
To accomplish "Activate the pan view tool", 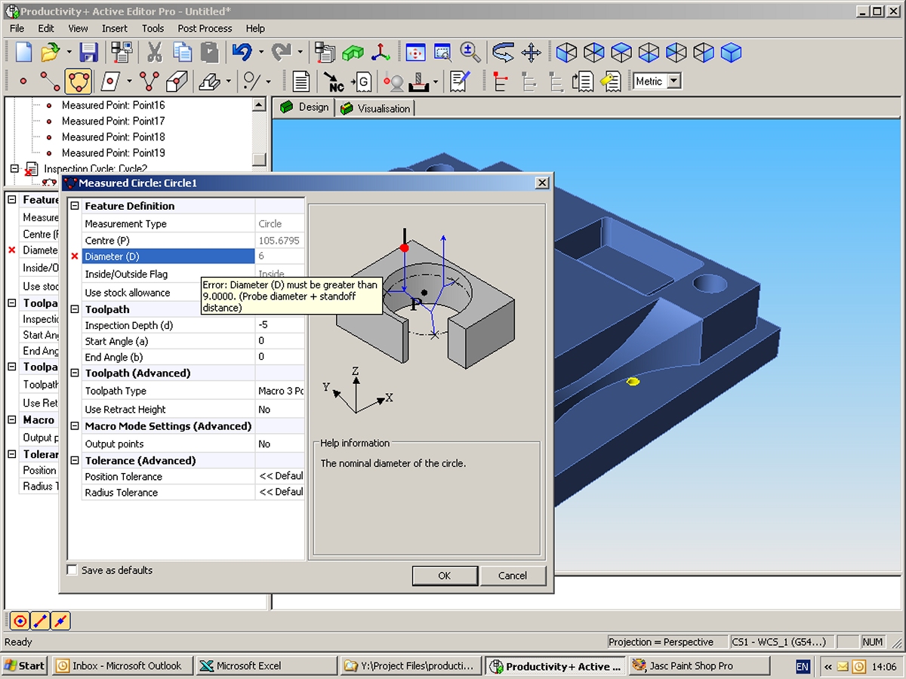I will [532, 52].
